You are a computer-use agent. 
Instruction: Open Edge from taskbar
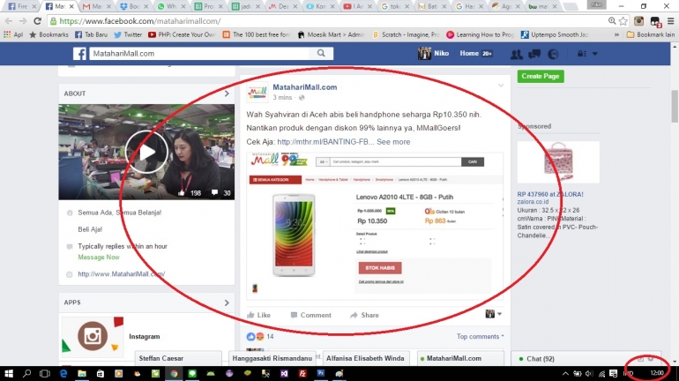[63, 373]
